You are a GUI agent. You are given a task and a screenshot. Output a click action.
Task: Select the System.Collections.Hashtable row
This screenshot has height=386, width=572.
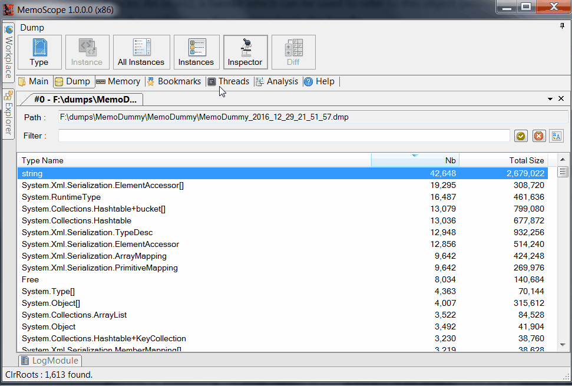[283, 221]
